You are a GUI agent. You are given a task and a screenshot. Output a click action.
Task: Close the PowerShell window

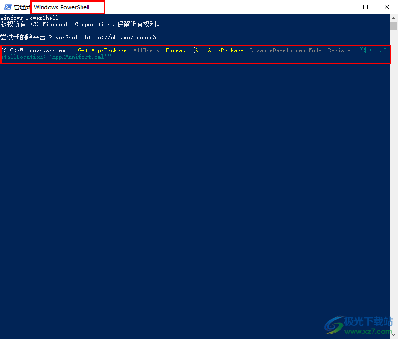pos(386,7)
